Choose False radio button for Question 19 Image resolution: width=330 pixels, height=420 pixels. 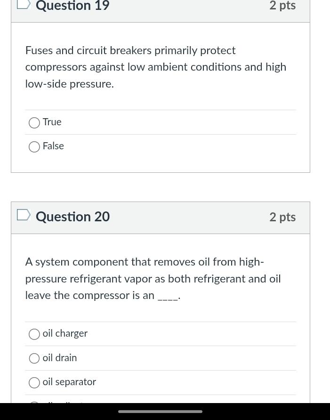click(x=34, y=147)
